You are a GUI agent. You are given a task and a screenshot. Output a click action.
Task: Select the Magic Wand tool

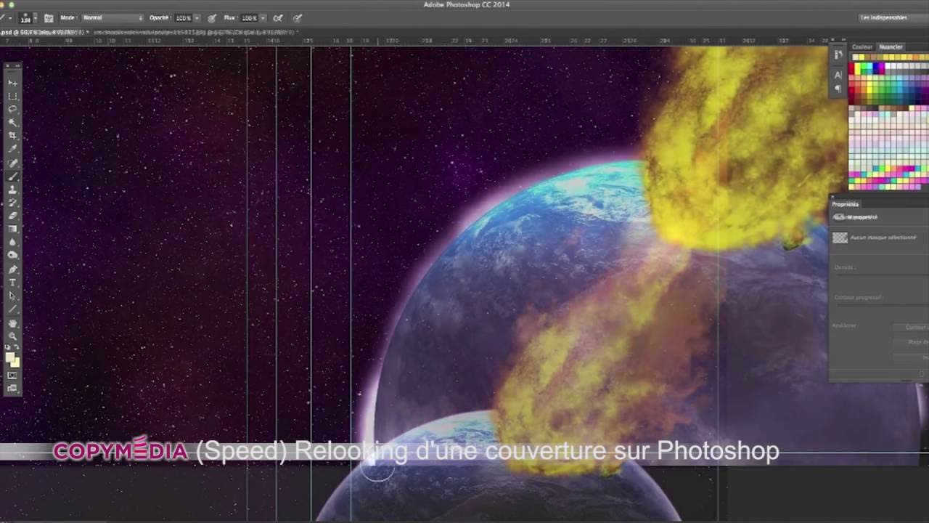(12, 122)
